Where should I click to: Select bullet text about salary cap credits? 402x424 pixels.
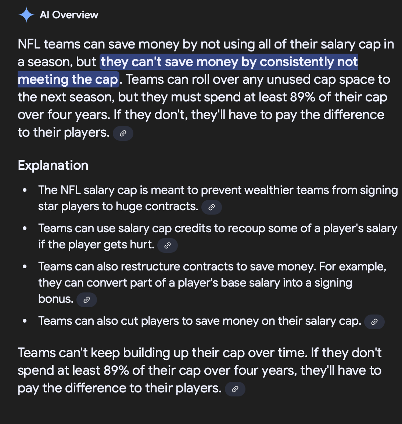[218, 229]
